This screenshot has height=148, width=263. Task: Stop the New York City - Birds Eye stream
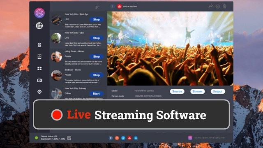click(97, 19)
